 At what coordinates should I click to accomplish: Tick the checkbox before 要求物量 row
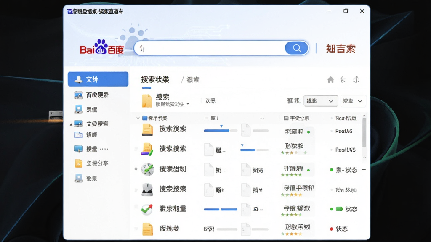136,207
